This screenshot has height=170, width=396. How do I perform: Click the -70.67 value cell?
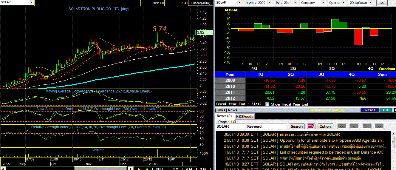click(352, 80)
